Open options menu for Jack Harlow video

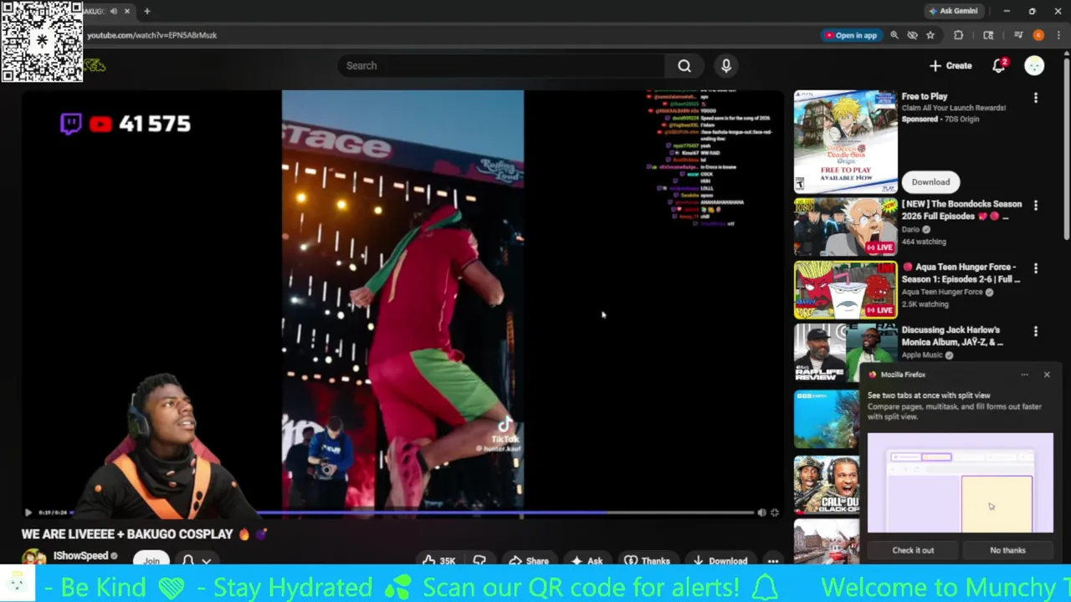point(1036,331)
